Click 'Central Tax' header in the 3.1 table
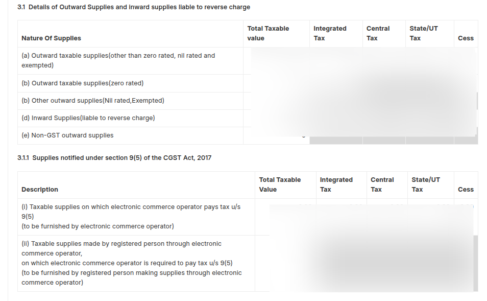The image size is (487, 301). tap(378, 33)
